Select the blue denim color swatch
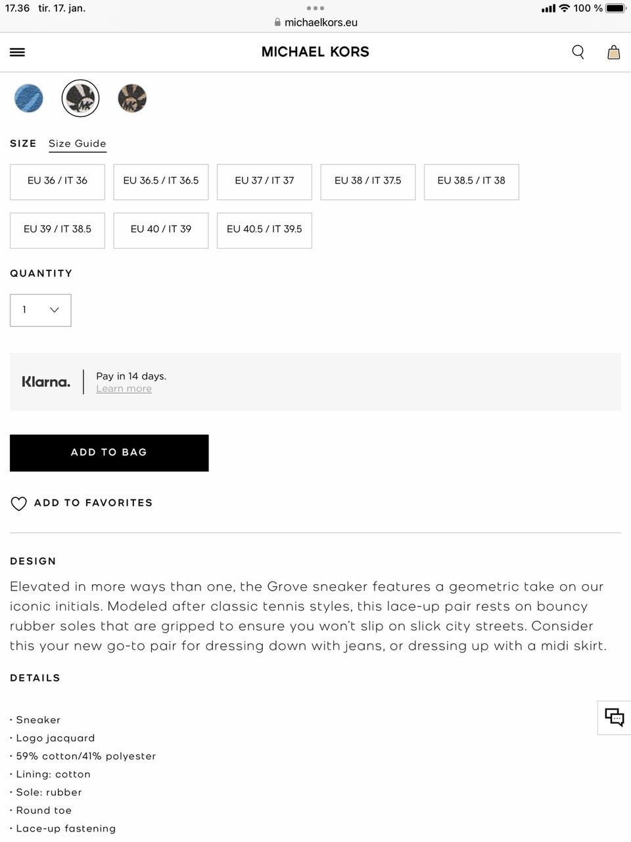Viewport: 631px width, 842px height. 29,99
